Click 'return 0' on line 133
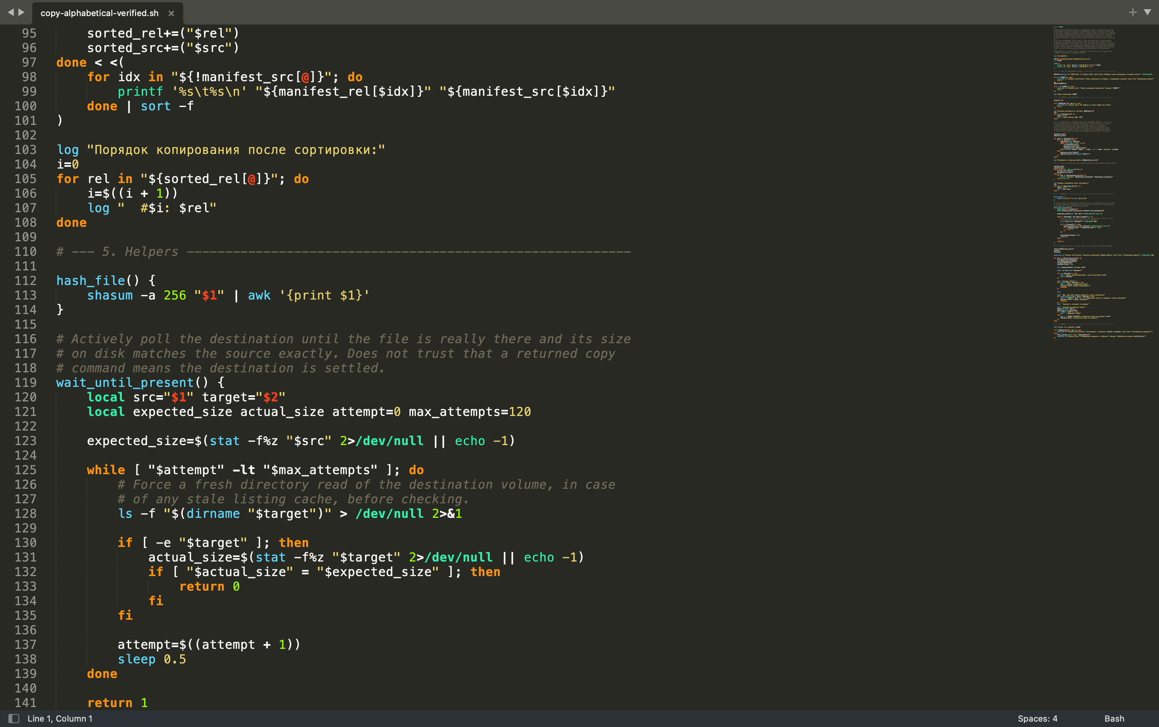 pyautogui.click(x=209, y=586)
